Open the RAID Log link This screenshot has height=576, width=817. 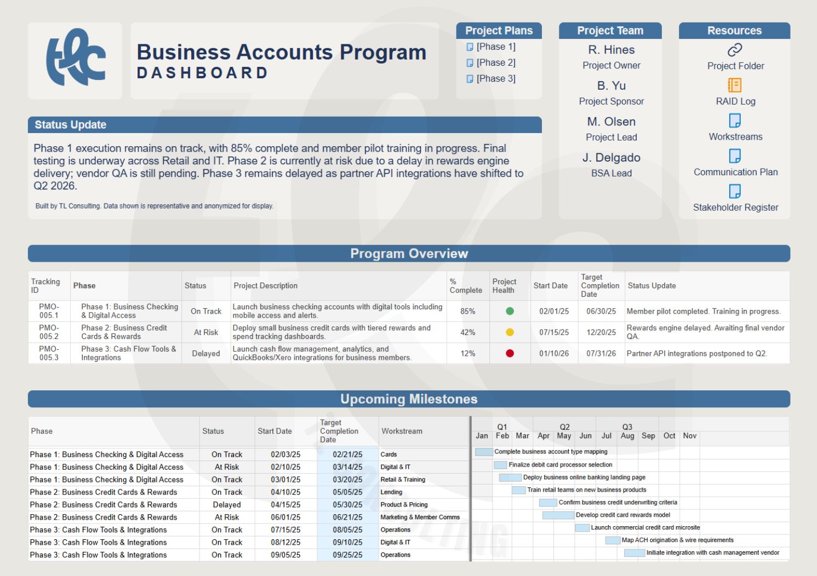coord(735,101)
